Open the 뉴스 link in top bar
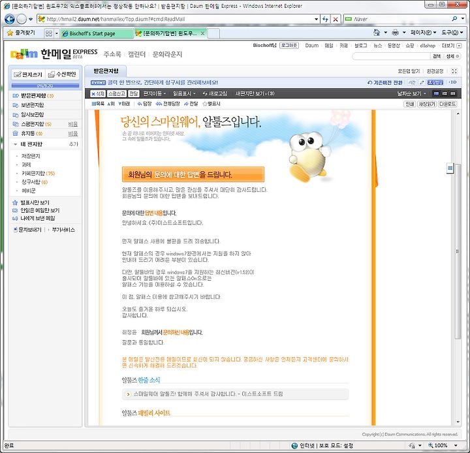This screenshot has height=453, width=470. click(378, 45)
